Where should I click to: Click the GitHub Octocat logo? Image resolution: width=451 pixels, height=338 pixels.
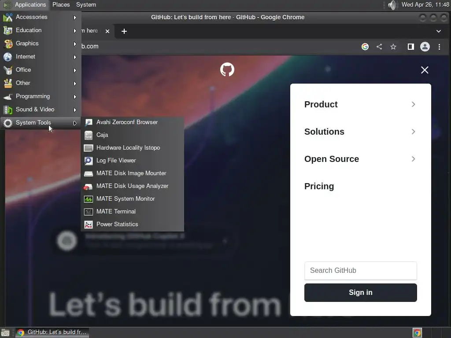point(227,70)
